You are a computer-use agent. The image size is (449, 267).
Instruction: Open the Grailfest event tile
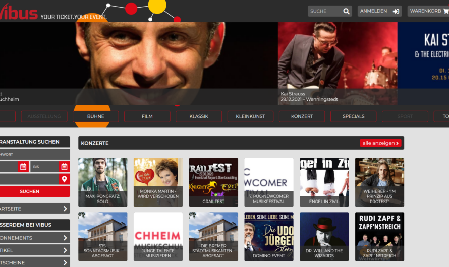[x=213, y=182]
